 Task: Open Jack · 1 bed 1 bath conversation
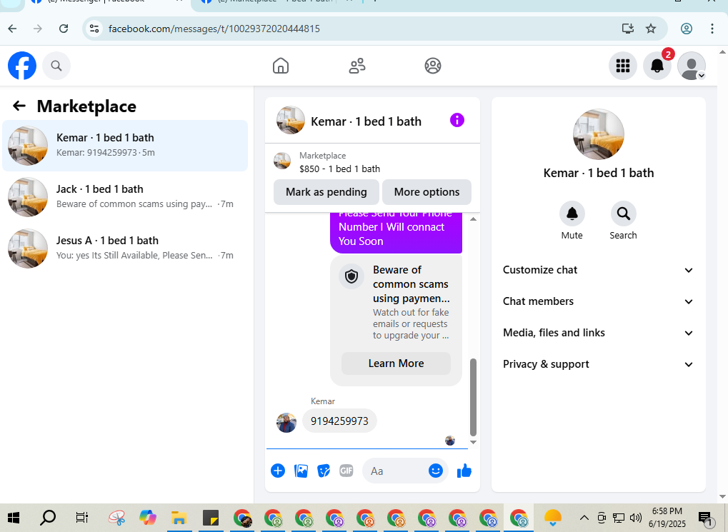point(125,197)
